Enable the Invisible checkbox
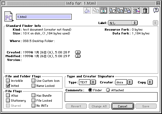 pos(8,81)
